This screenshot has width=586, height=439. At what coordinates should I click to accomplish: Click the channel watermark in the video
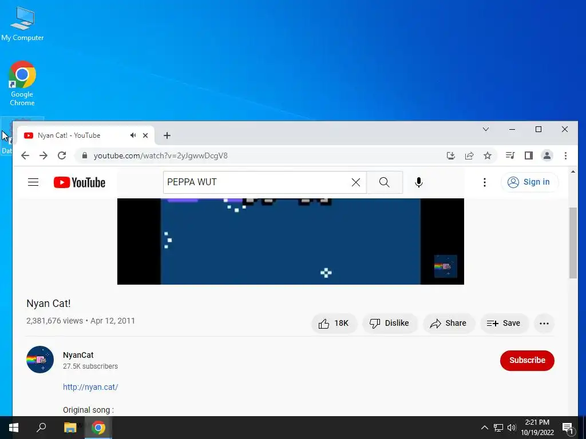[445, 266]
